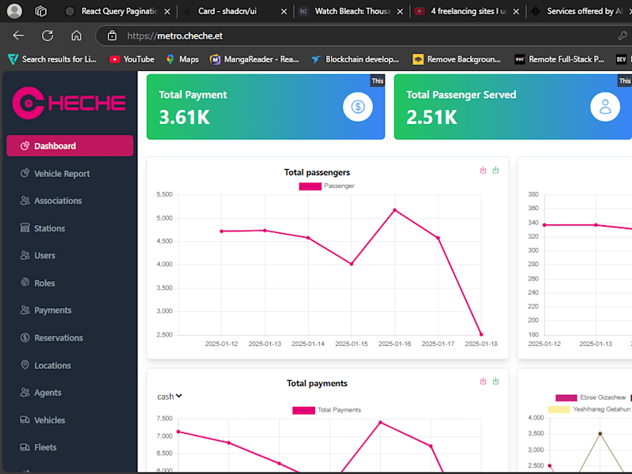Toggle the Passenger legend swatch

pyautogui.click(x=310, y=186)
